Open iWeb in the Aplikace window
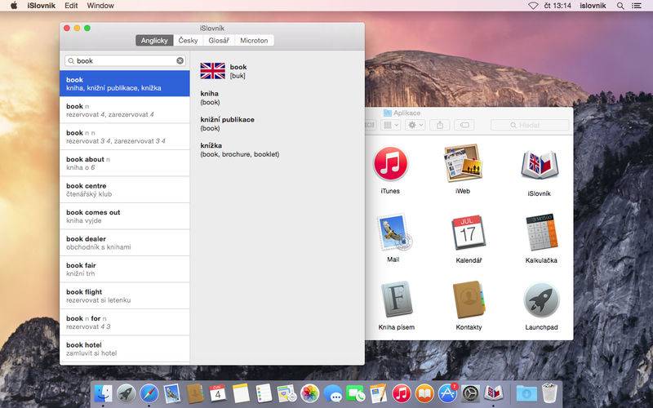653x408 pixels. coord(463,162)
